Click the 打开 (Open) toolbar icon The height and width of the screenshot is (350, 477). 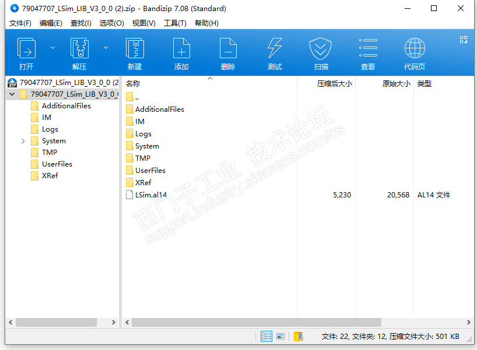pyautogui.click(x=26, y=48)
